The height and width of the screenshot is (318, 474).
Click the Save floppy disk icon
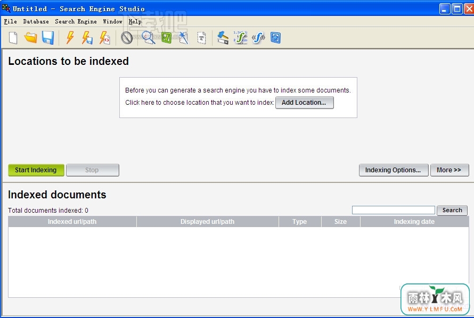click(48, 38)
